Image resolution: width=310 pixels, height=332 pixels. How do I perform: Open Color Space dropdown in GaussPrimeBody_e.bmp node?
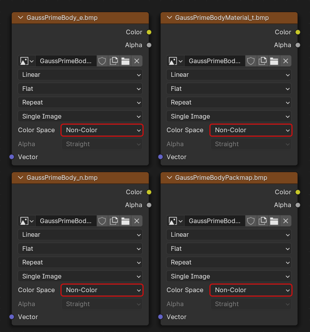tap(102, 130)
